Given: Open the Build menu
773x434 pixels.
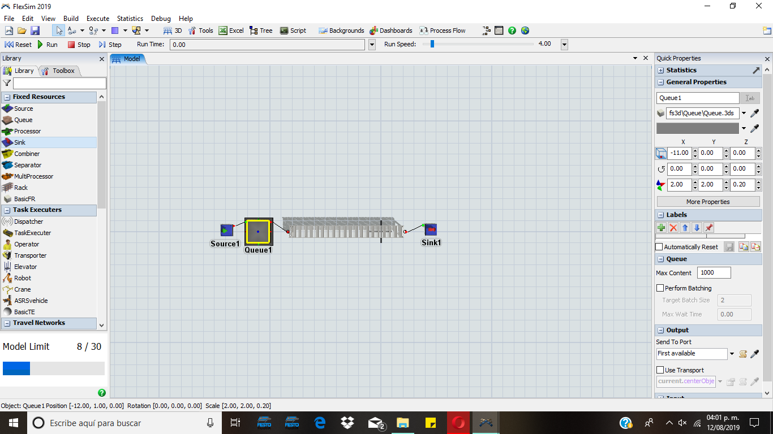Looking at the screenshot, I should (x=71, y=19).
